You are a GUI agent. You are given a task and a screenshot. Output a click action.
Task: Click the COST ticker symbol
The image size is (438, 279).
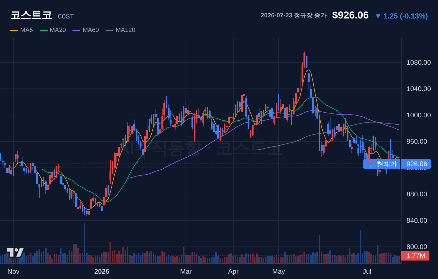[66, 17]
